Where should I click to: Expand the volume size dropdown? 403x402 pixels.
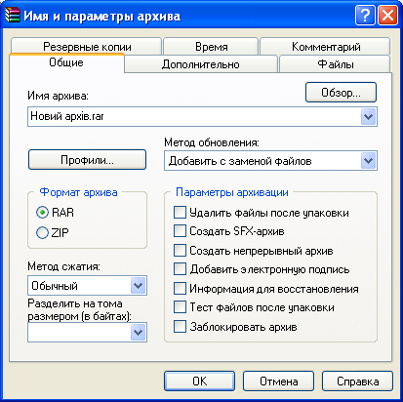coord(139,332)
